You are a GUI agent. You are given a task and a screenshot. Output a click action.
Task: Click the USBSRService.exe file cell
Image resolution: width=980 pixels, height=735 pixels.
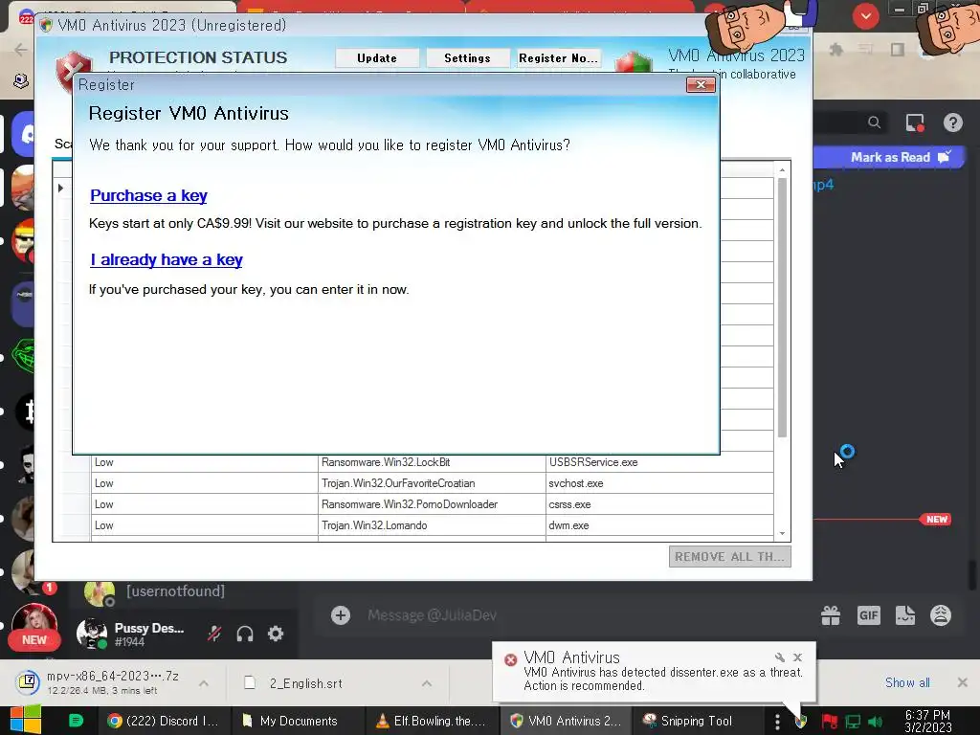click(x=659, y=462)
